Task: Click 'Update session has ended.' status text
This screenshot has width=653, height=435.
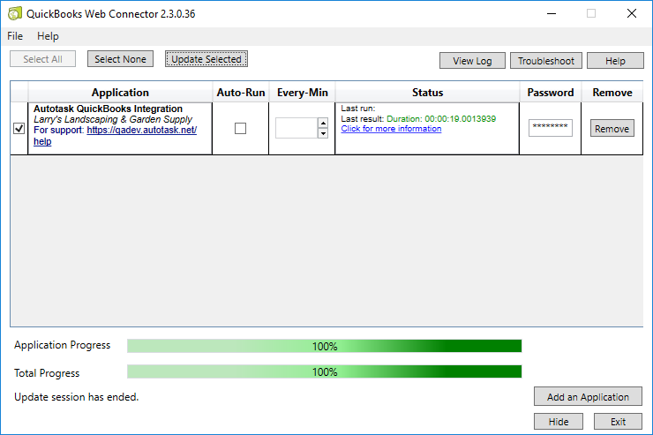Action: [76, 397]
